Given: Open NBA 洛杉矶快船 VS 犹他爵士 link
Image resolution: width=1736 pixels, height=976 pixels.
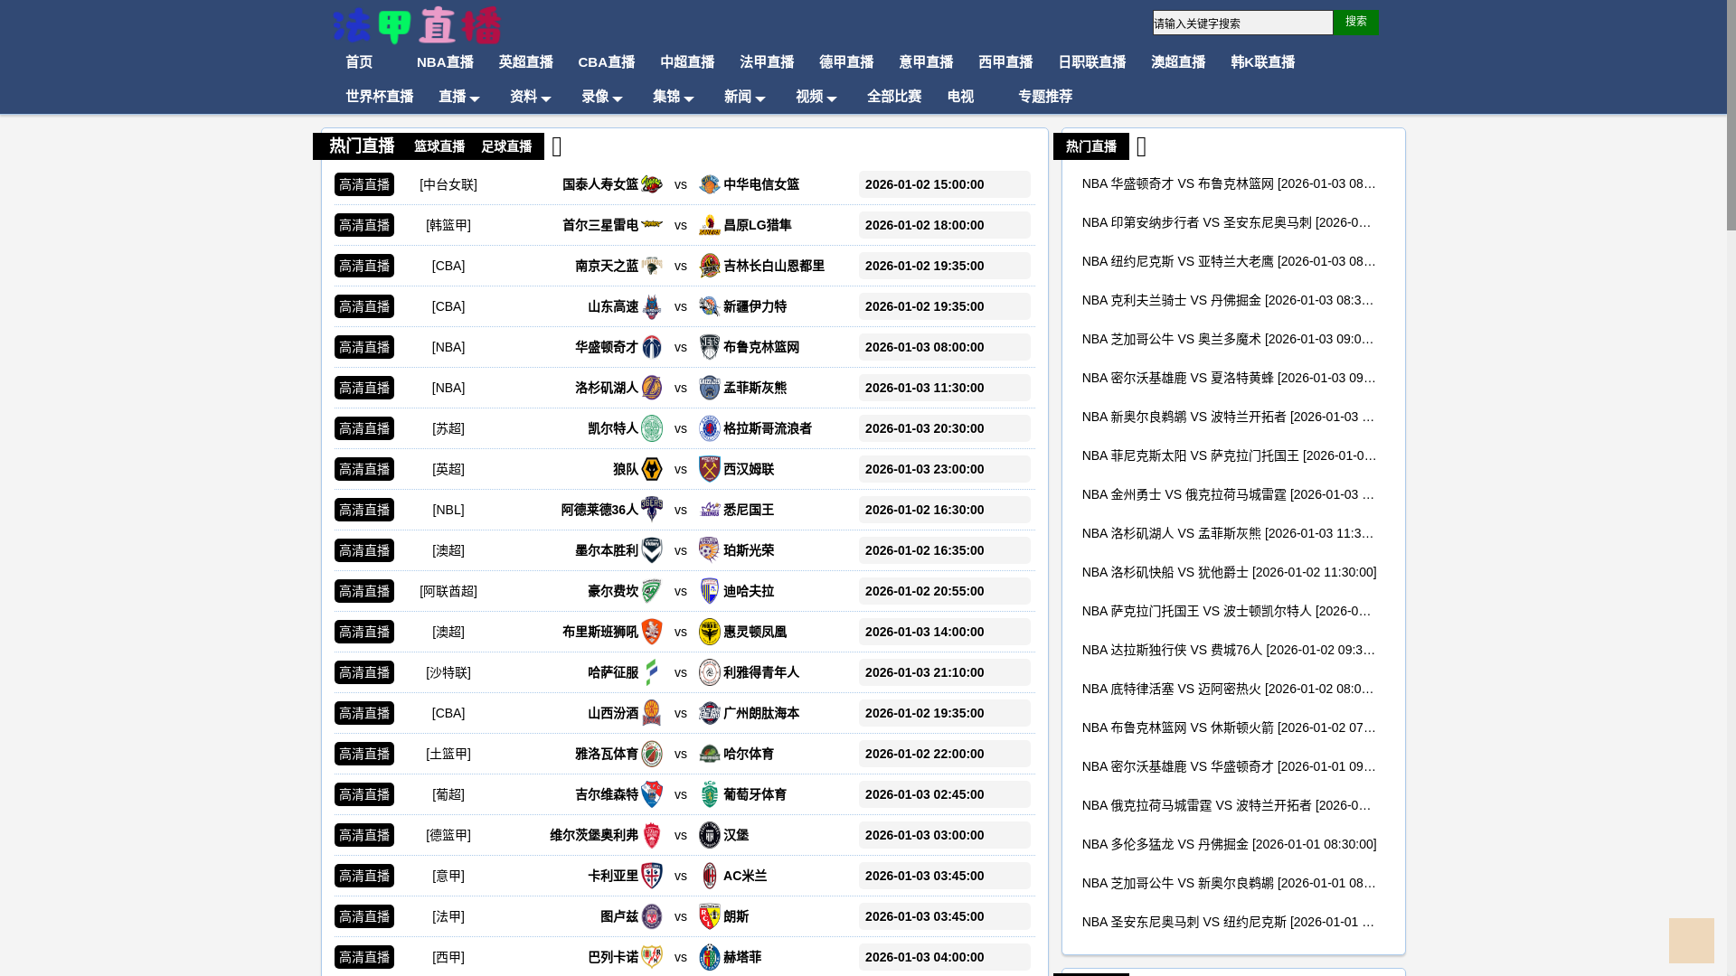Looking at the screenshot, I should [x=1229, y=572].
